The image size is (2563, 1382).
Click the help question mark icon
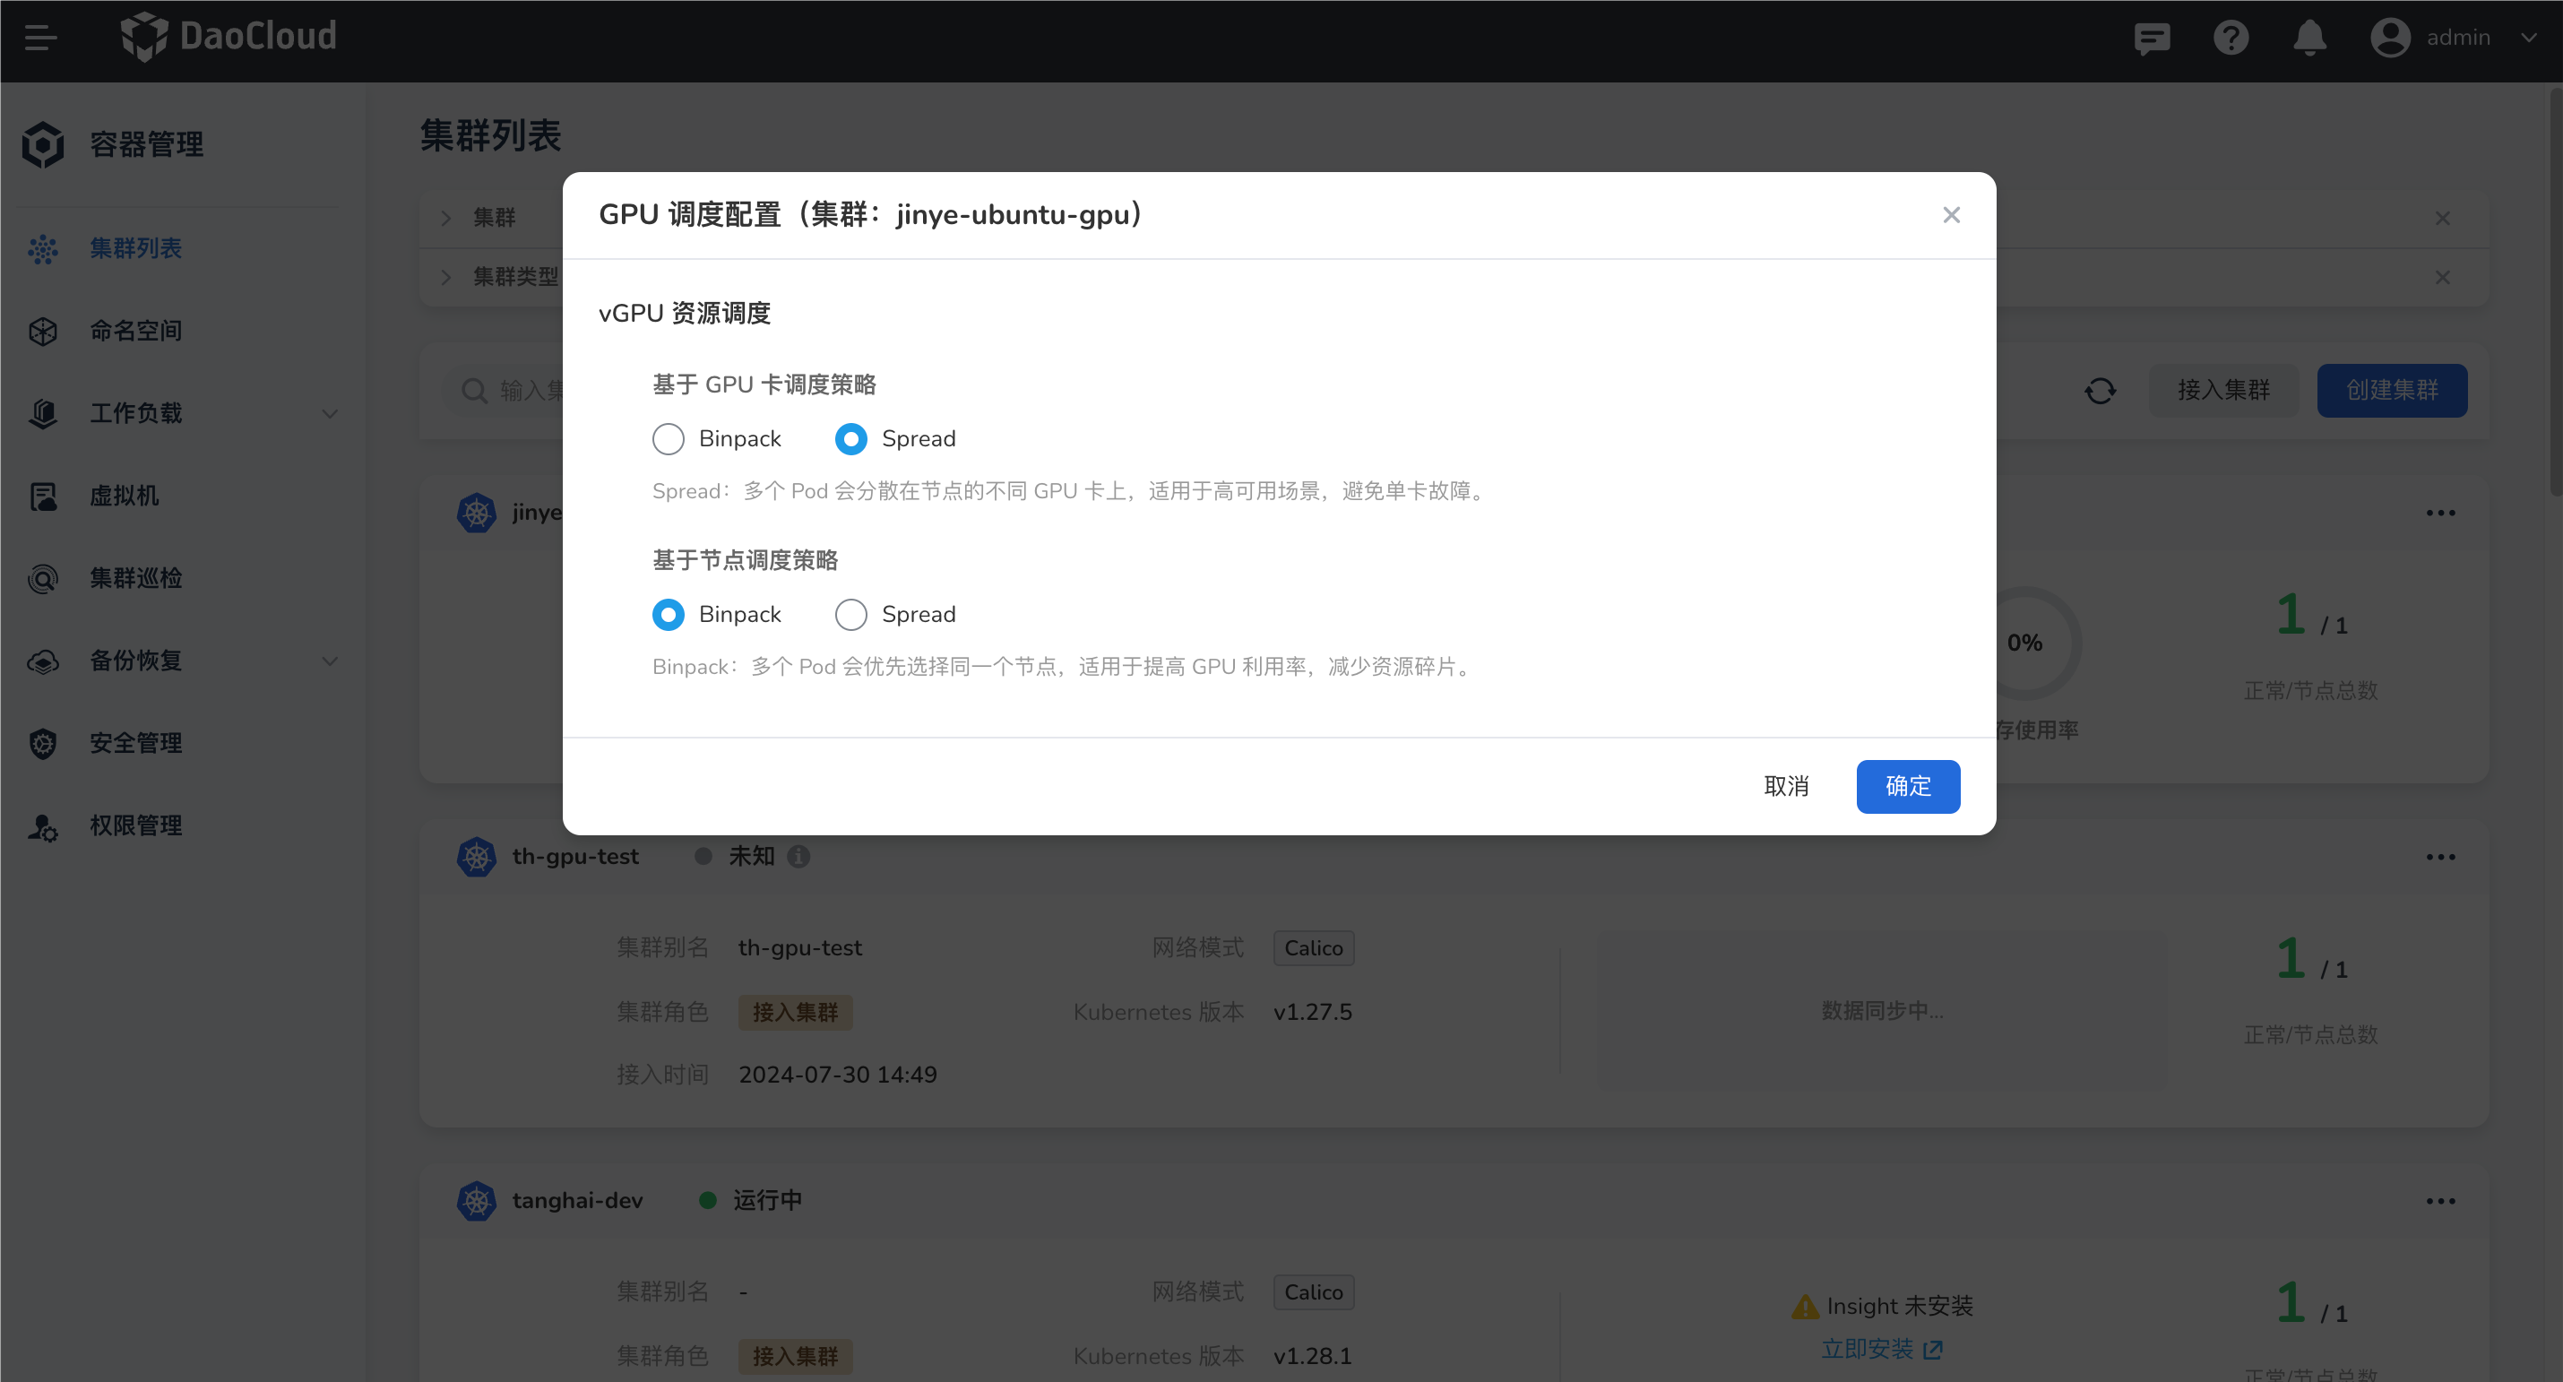[x=2231, y=38]
